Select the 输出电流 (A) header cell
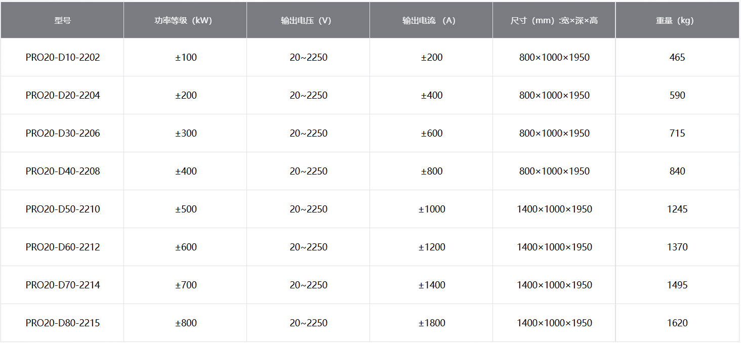This screenshot has width=741, height=343. tap(431, 21)
